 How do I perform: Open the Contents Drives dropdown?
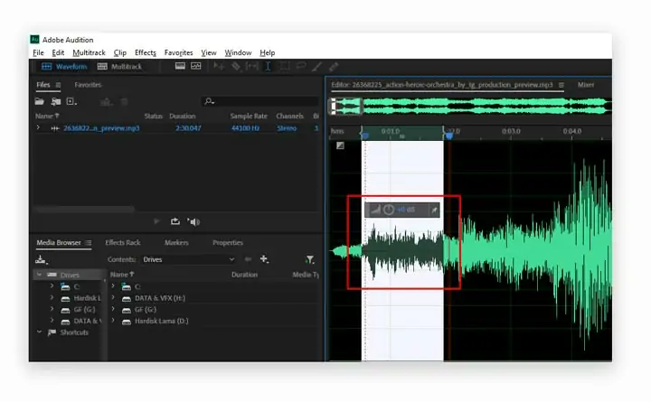pos(188,259)
